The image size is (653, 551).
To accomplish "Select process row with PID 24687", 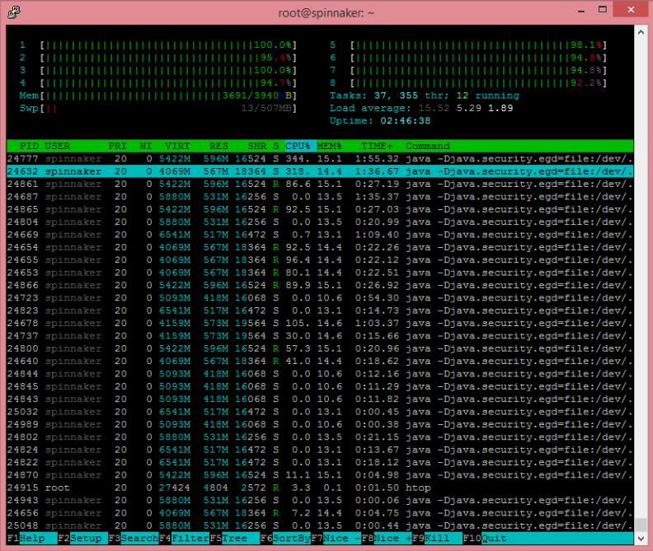I will point(320,196).
